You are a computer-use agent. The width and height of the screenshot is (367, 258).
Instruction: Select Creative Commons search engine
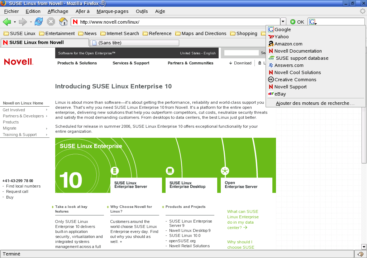[315, 79]
